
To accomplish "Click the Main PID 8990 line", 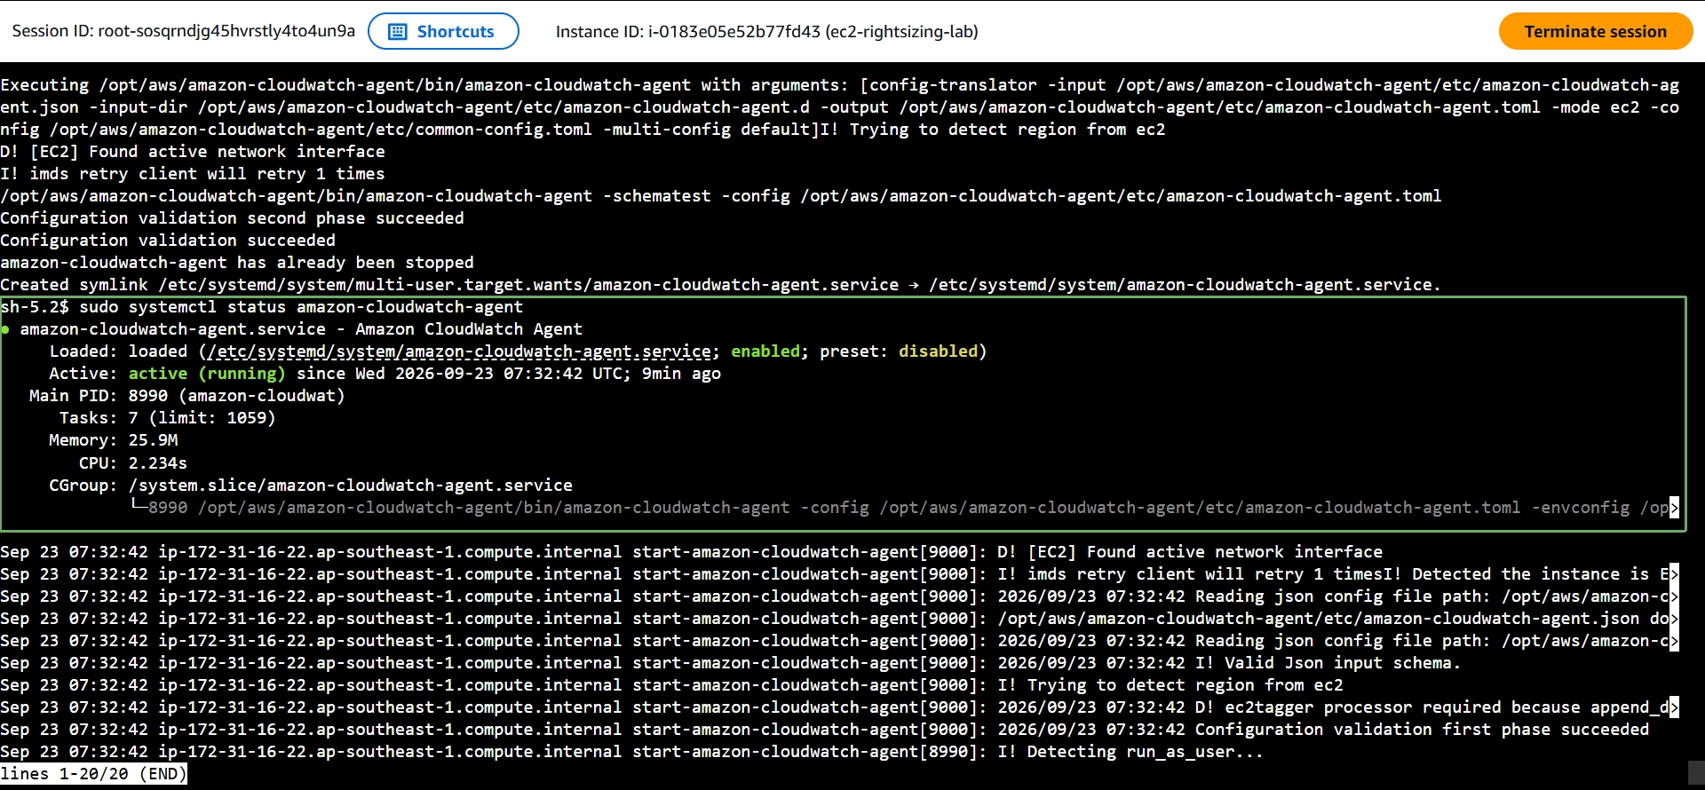I will (186, 396).
